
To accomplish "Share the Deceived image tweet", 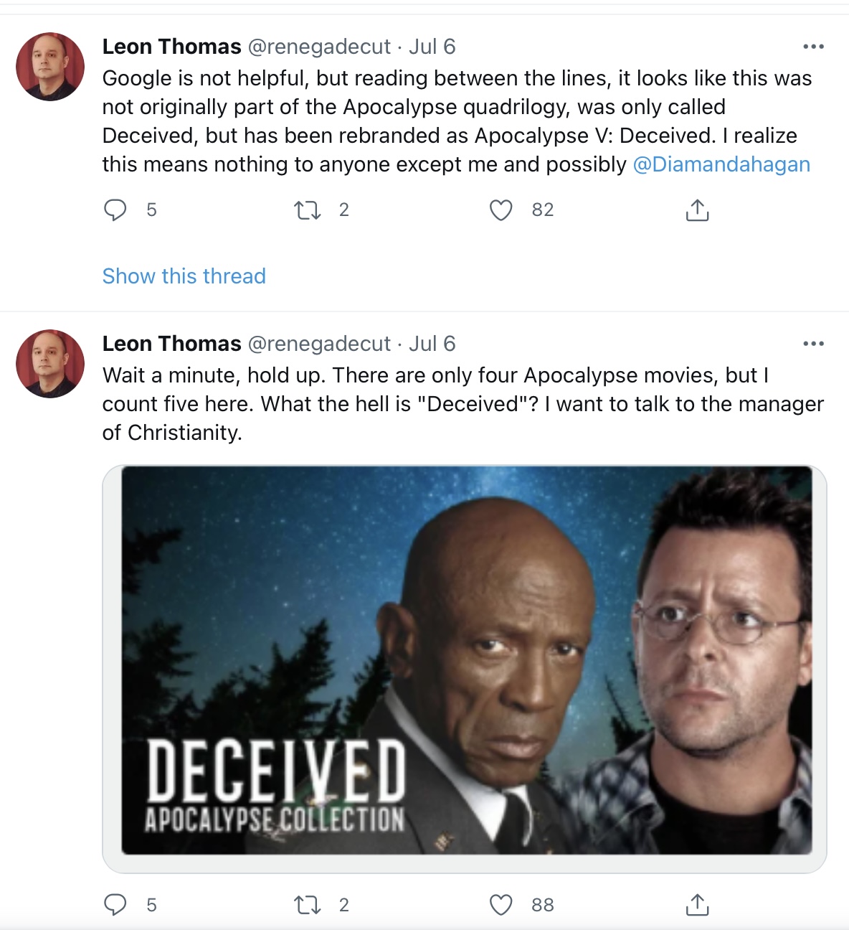I will (x=697, y=905).
